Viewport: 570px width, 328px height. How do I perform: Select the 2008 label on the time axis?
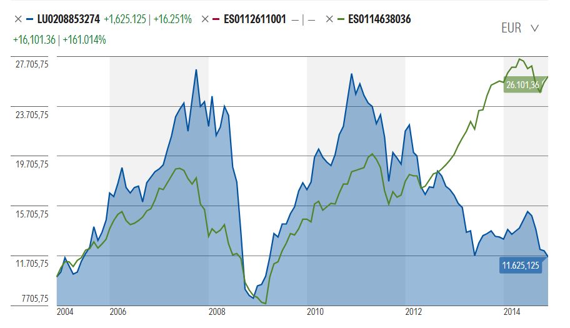click(x=216, y=311)
